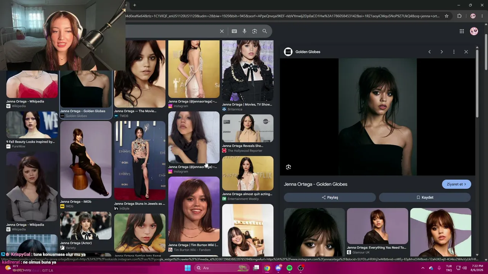Screen dimensions: 488x274
Task: Open the Google apps grid
Action: [462, 31]
